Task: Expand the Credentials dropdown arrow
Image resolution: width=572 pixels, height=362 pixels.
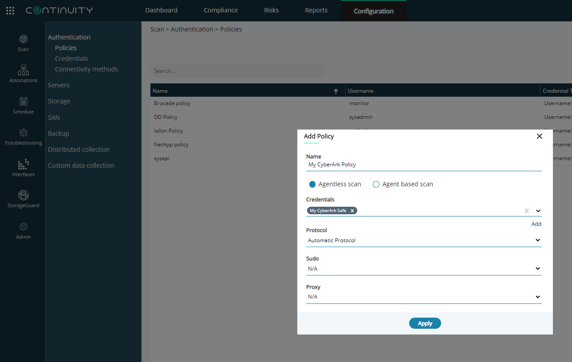Action: click(538, 211)
